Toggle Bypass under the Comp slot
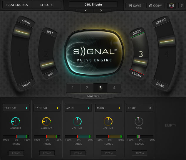The width and height of the screenshot is (186, 160). point(140,153)
